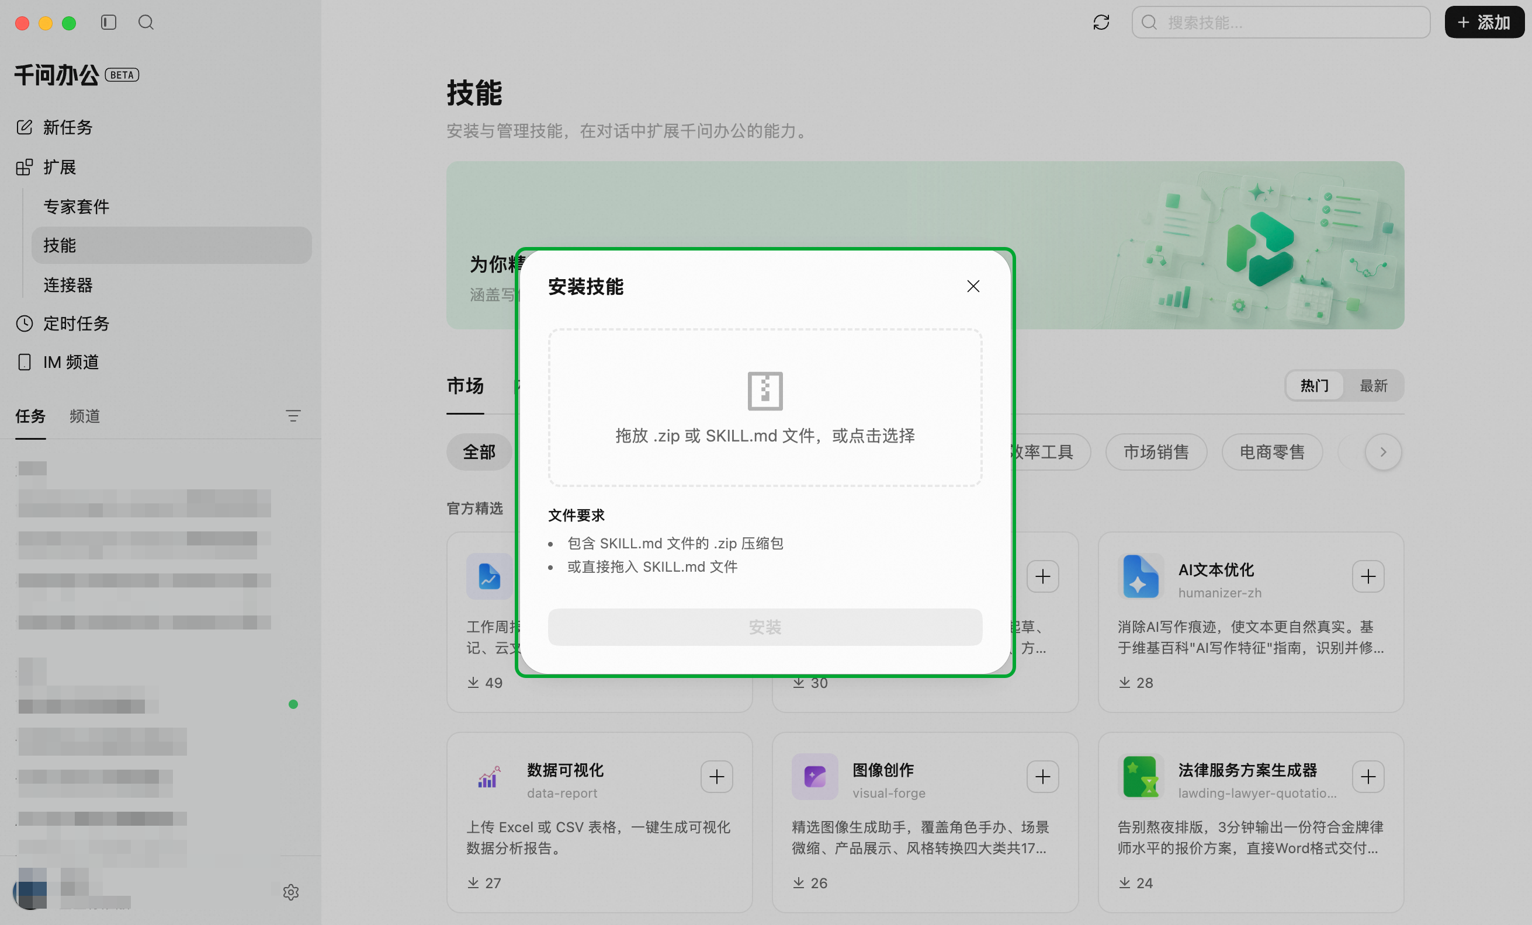Close the 安装技能 dialog
The image size is (1532, 925).
pyautogui.click(x=973, y=286)
